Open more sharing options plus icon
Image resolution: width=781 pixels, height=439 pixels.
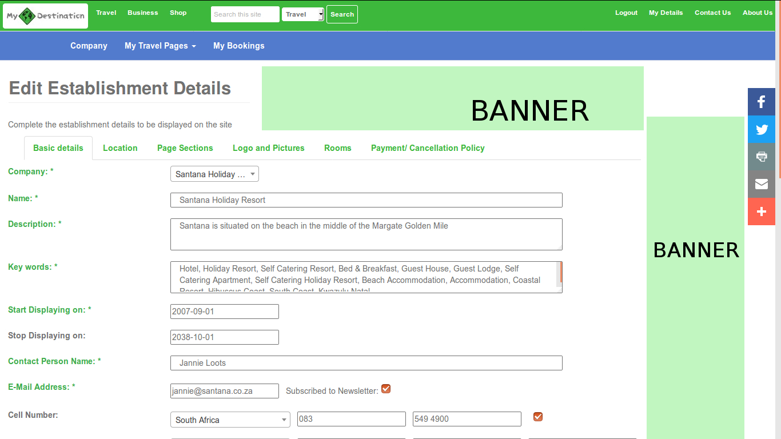pos(762,211)
